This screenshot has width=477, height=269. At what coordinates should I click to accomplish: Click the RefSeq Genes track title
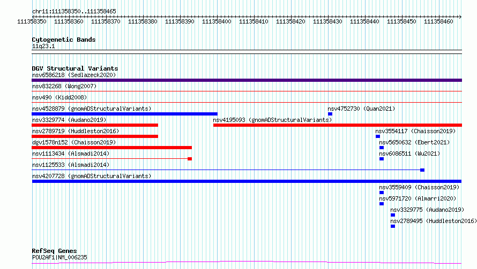pyautogui.click(x=54, y=251)
